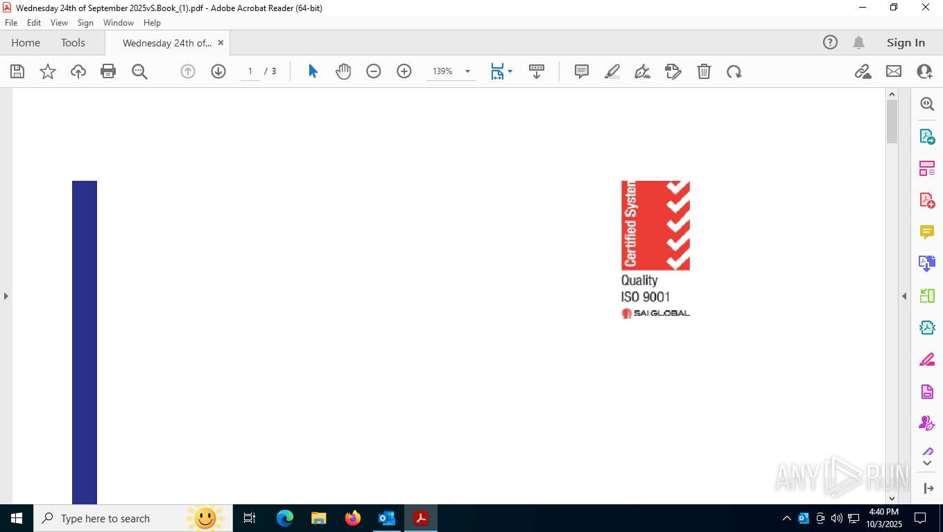Open the 139% zoom level dropdown
This screenshot has height=532, width=943.
(467, 71)
